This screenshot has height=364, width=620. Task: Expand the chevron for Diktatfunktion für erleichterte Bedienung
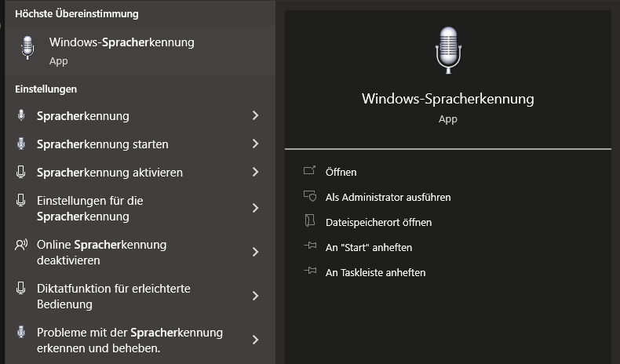tap(255, 296)
